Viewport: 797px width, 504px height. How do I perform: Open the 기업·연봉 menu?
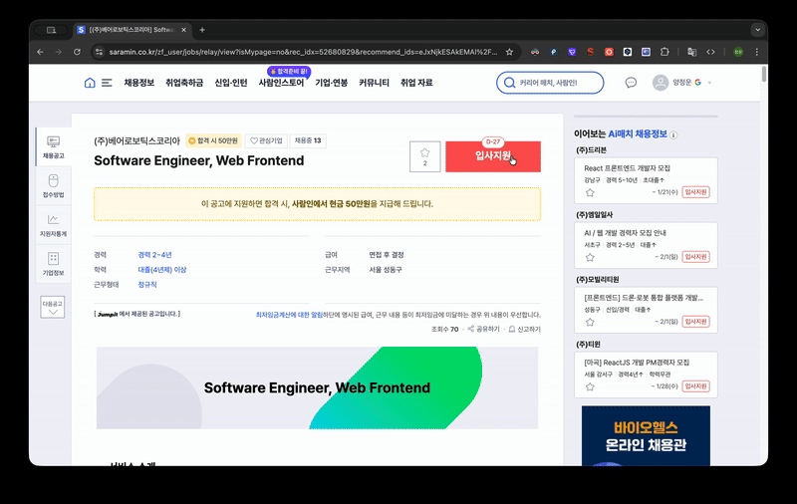click(x=331, y=83)
